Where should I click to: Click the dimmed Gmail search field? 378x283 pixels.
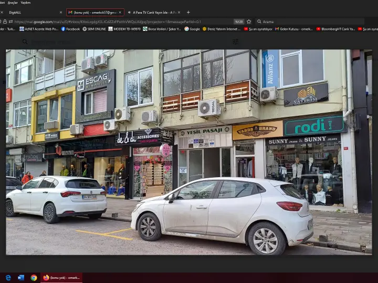(130, 42)
